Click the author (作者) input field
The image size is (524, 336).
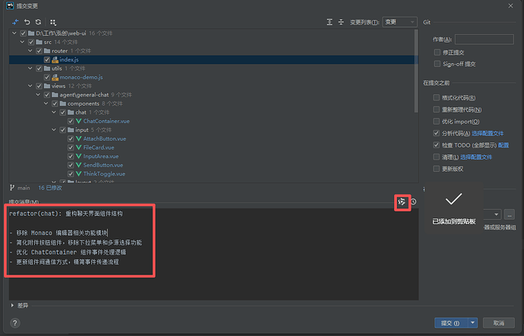[484, 40]
